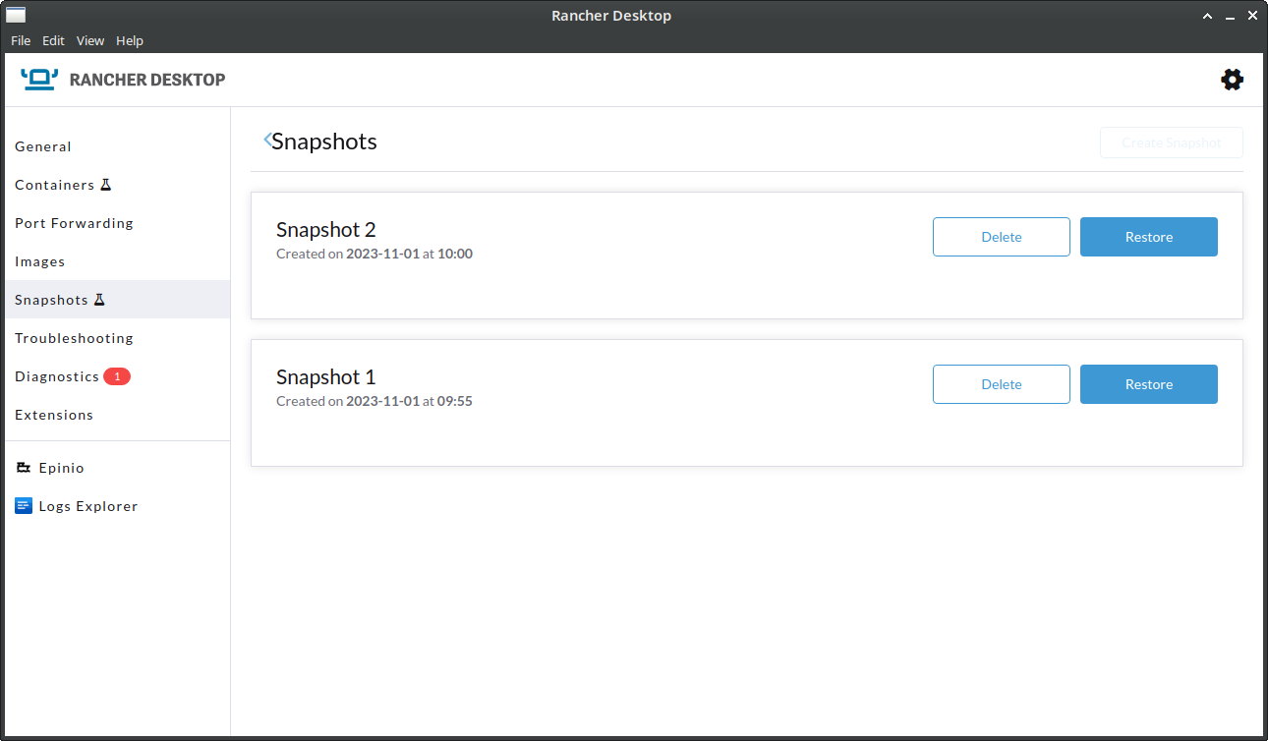Open the File menu

(x=21, y=40)
